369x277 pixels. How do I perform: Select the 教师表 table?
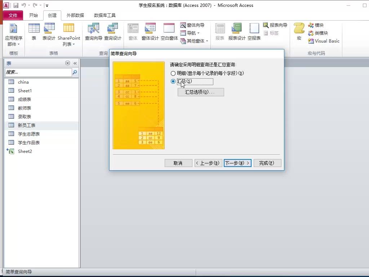coord(41,108)
